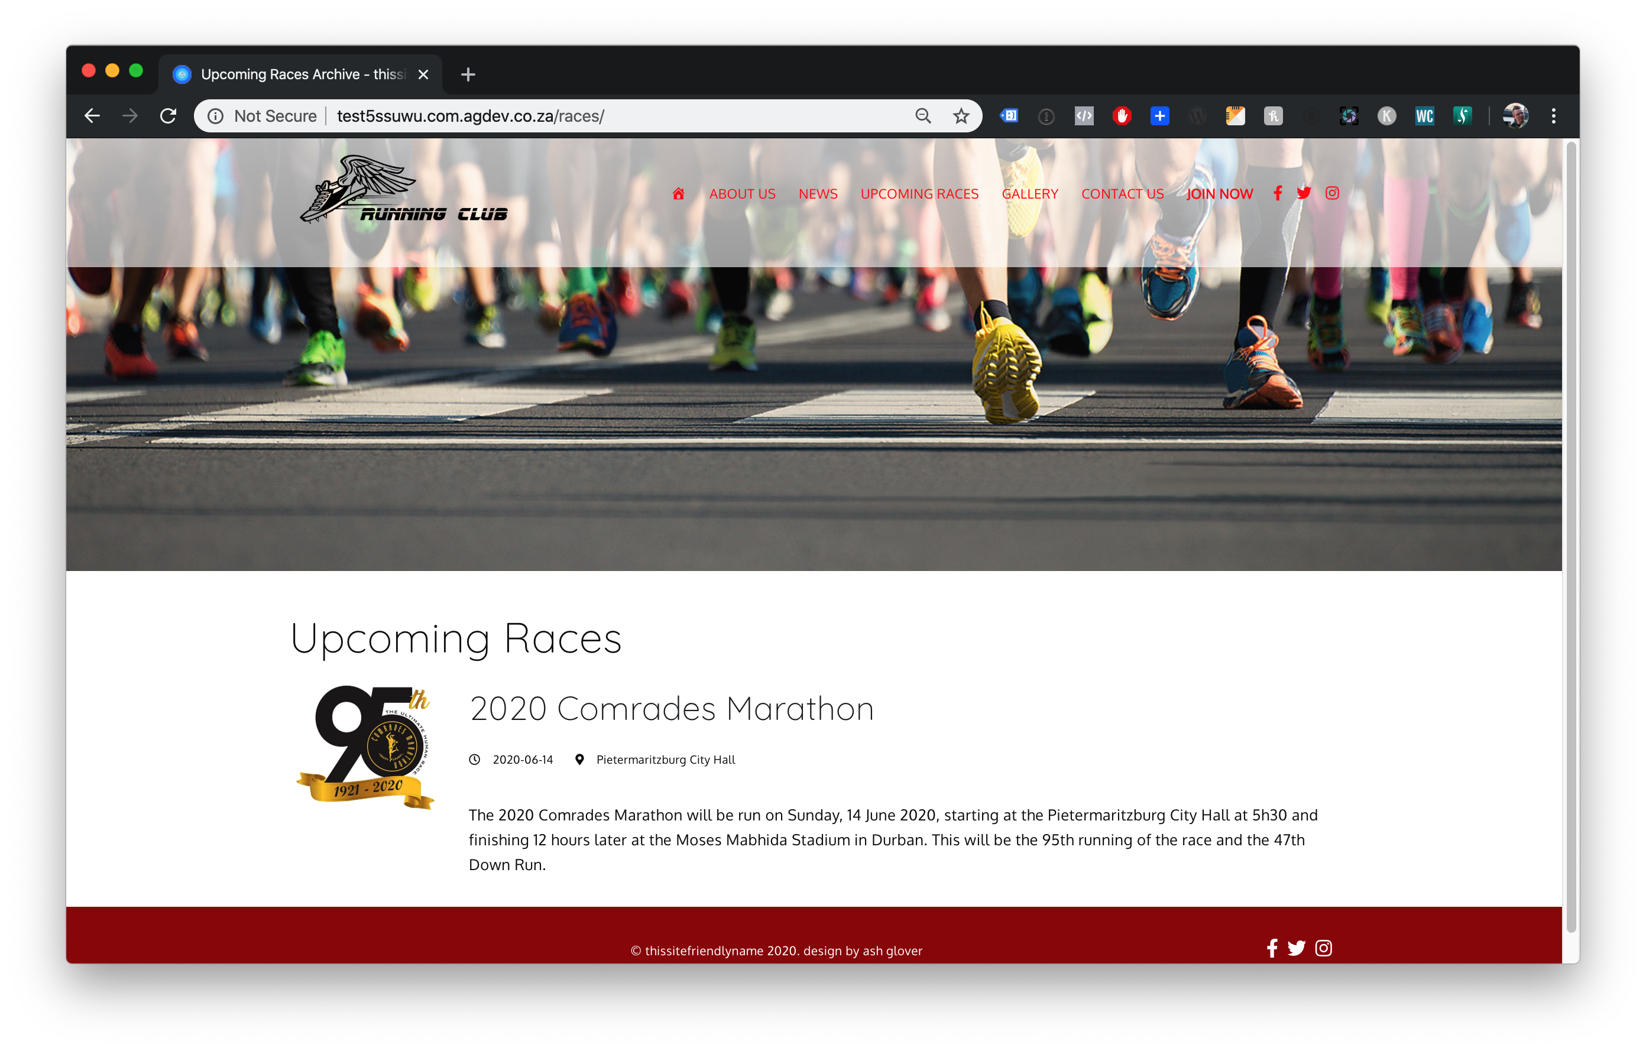
Task: Bookmark this page with the star icon
Action: coord(961,116)
